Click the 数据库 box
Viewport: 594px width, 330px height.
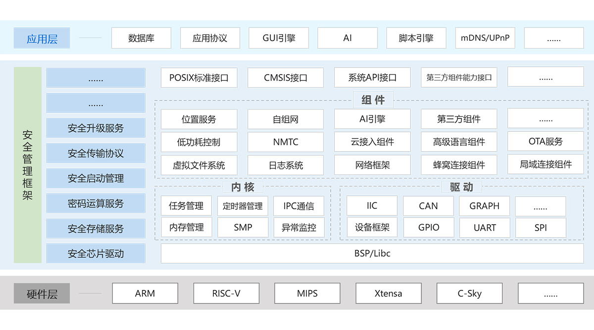click(x=141, y=38)
